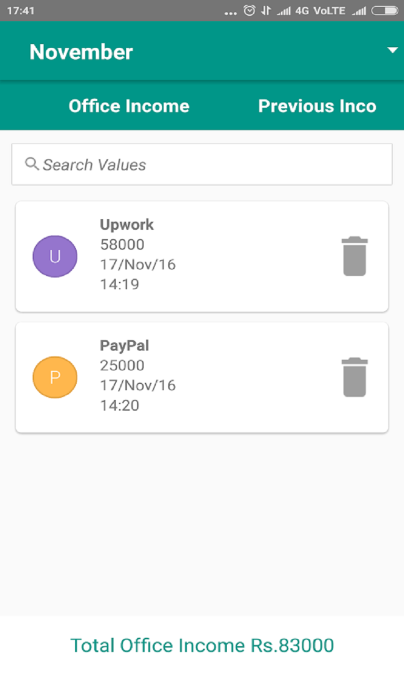Tap the alarm clock status icon

pos(249,11)
